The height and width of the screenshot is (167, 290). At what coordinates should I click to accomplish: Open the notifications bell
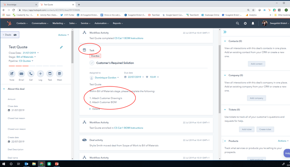(x=253, y=23)
